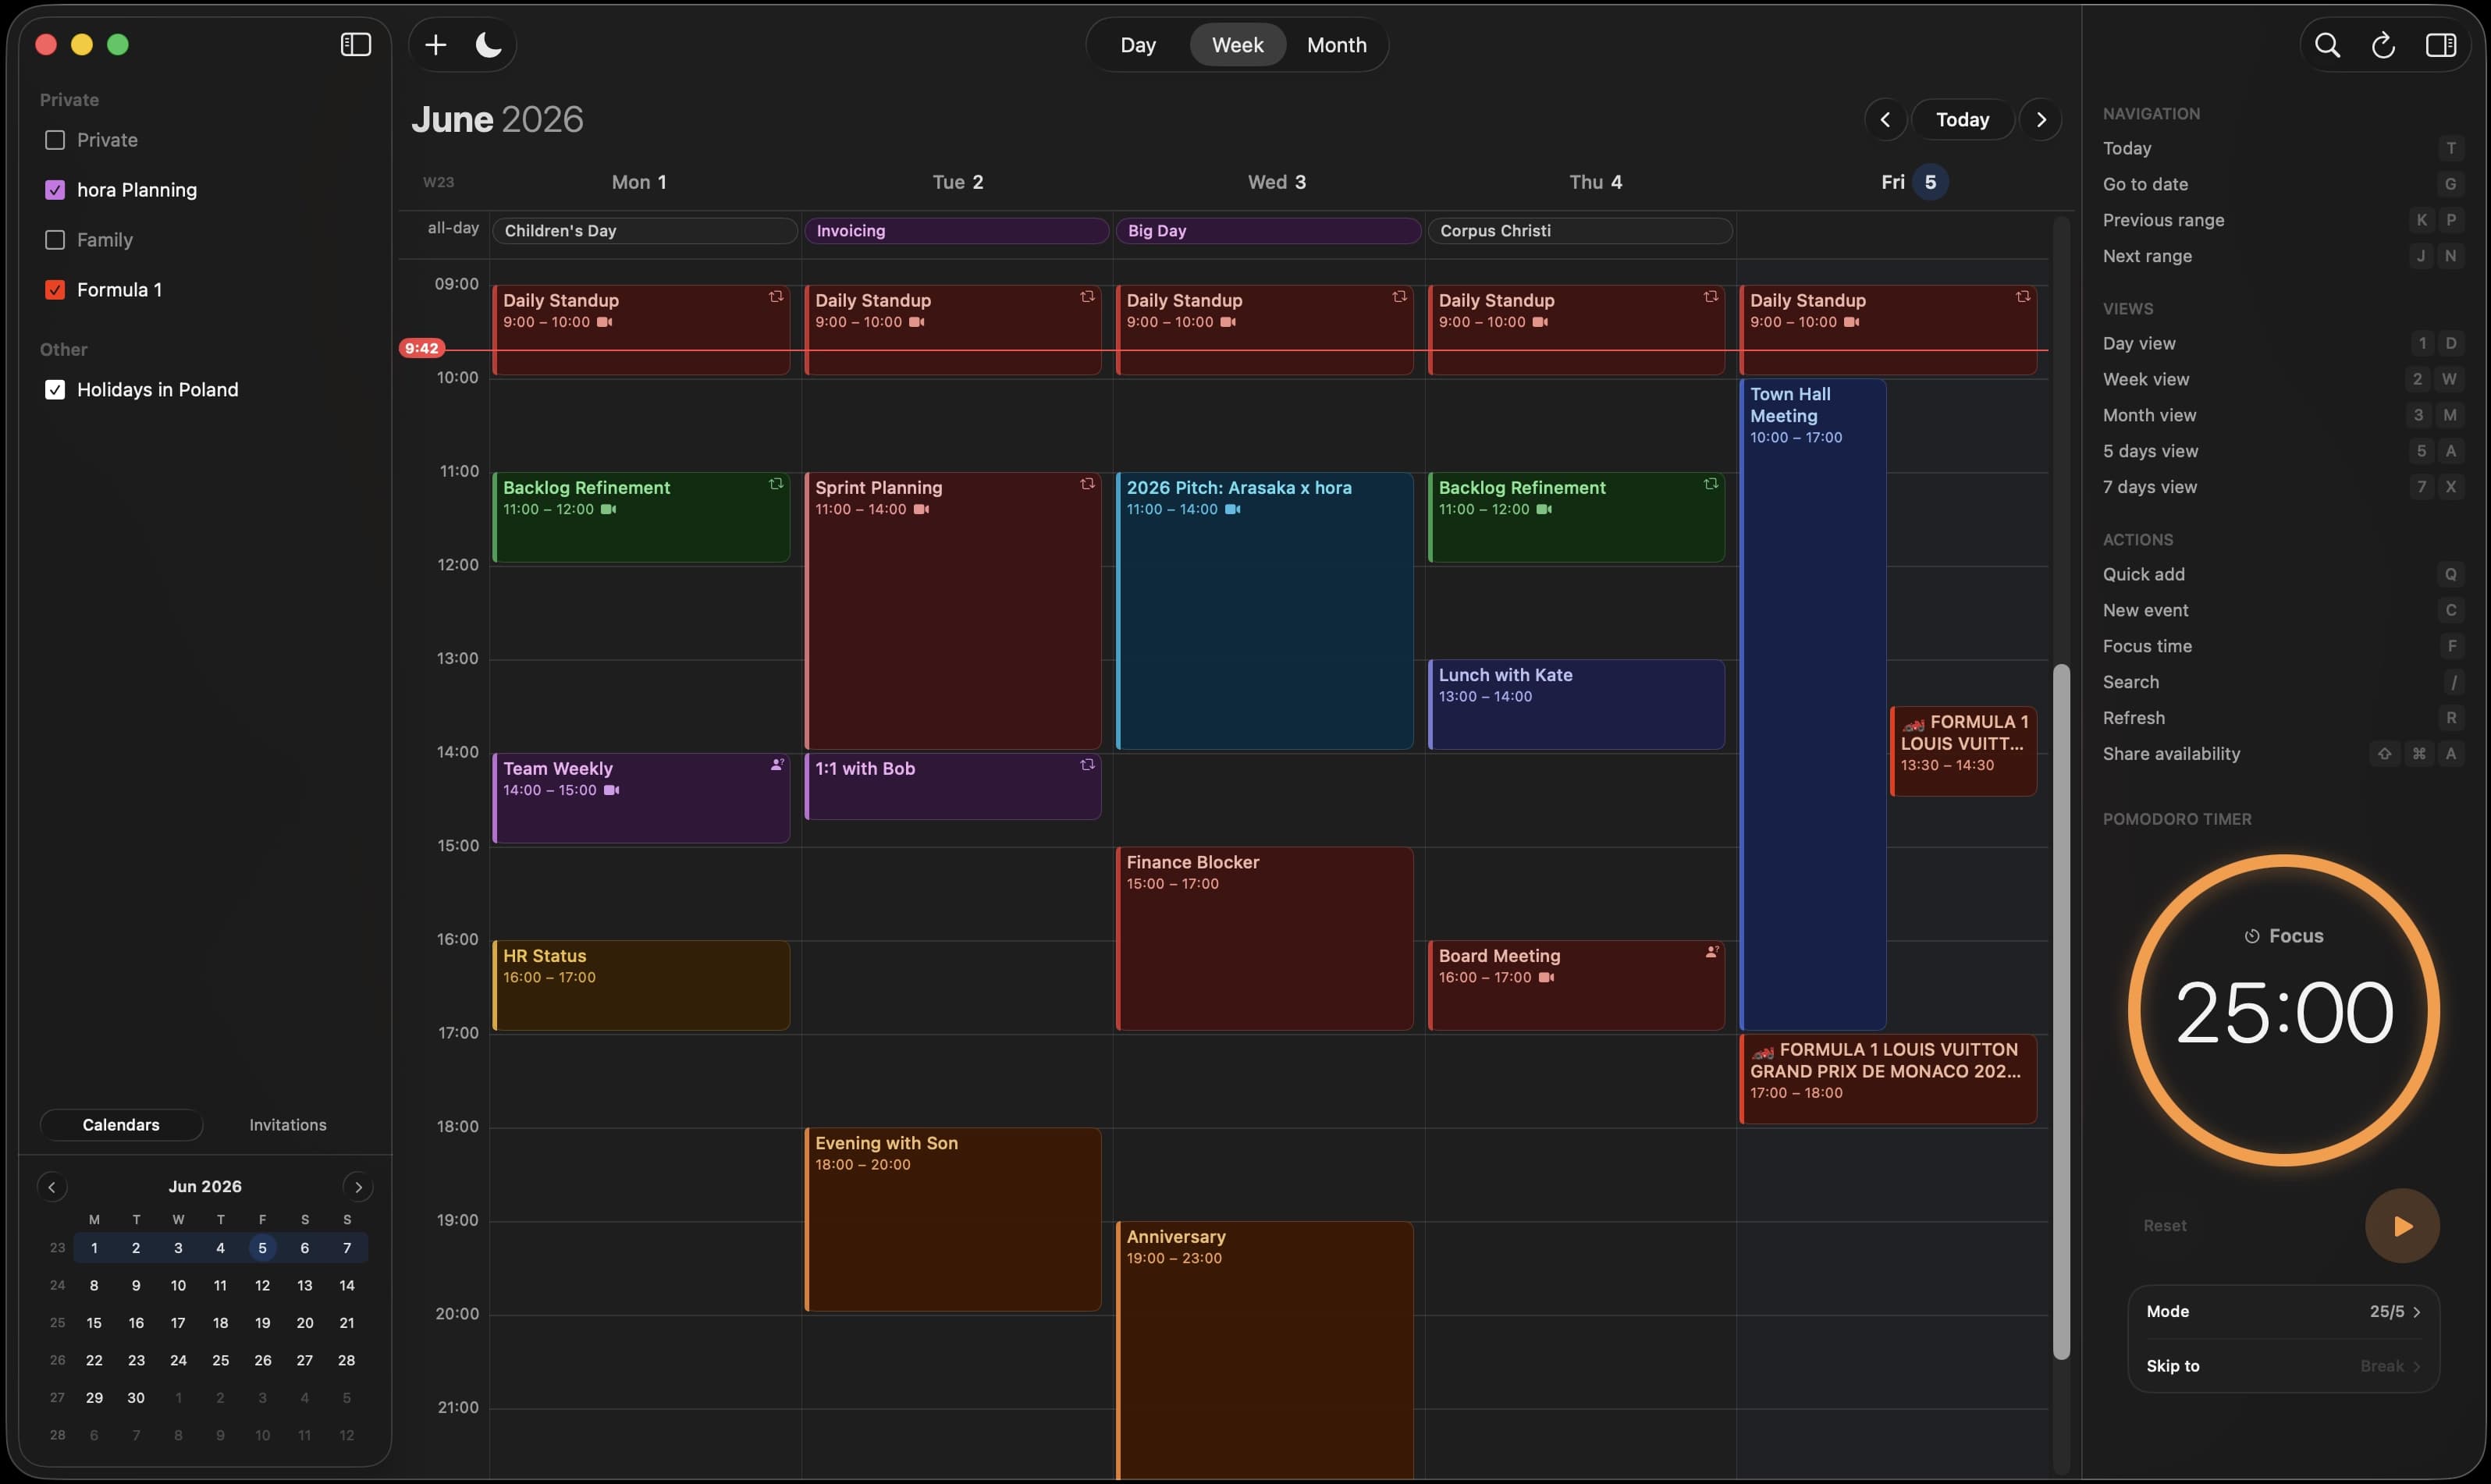The height and width of the screenshot is (1484, 2491).
Task: Uncheck the hora Planning calendar
Action: 55,190
